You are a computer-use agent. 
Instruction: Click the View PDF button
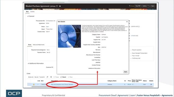coord(138,6)
